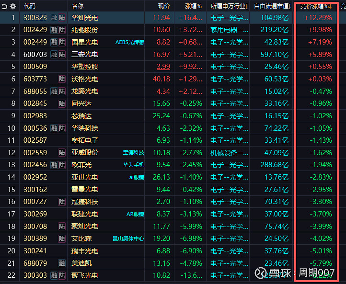Select stock name 雷曼光电
Viewport: 346px width, 284px height.
(x=85, y=189)
